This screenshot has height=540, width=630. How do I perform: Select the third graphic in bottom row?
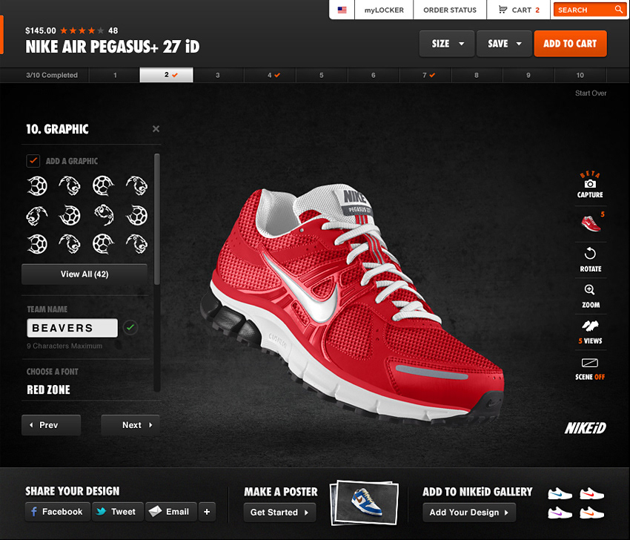(x=103, y=244)
